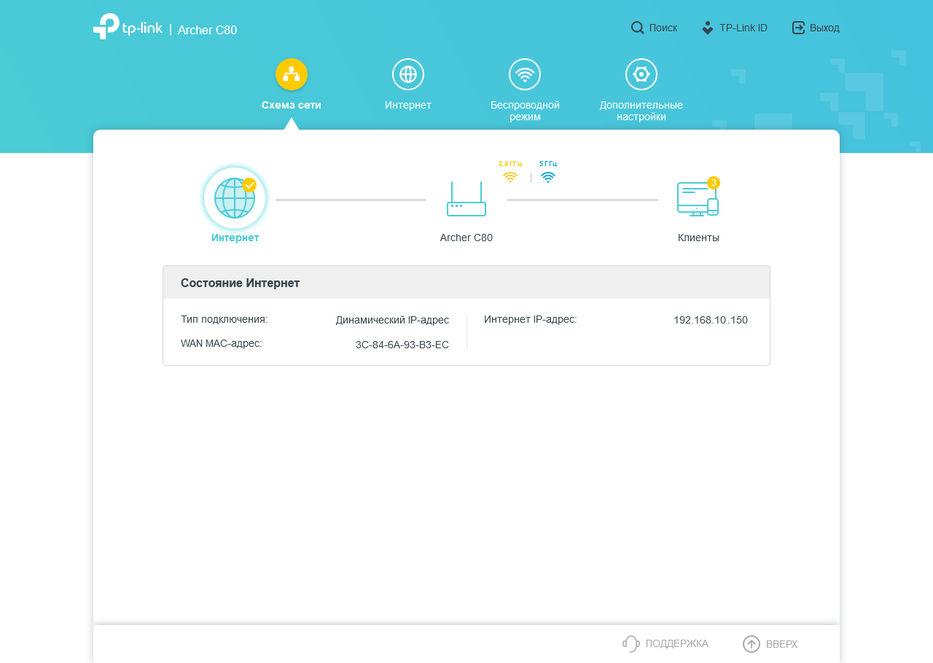Open the Беспроводной режим Wi-Fi icon

525,74
